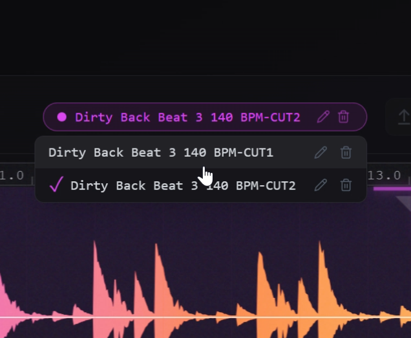Collapse the selector via the purple BPM-CUT2 pill
Viewport: 411px width, 338px height.
187,117
